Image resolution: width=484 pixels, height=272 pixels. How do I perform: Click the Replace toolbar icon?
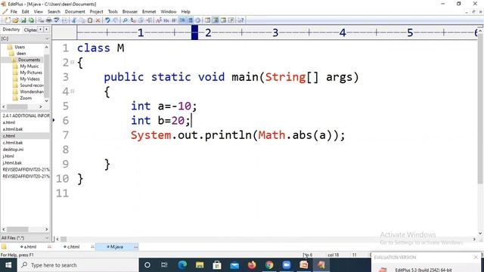tap(133, 20)
